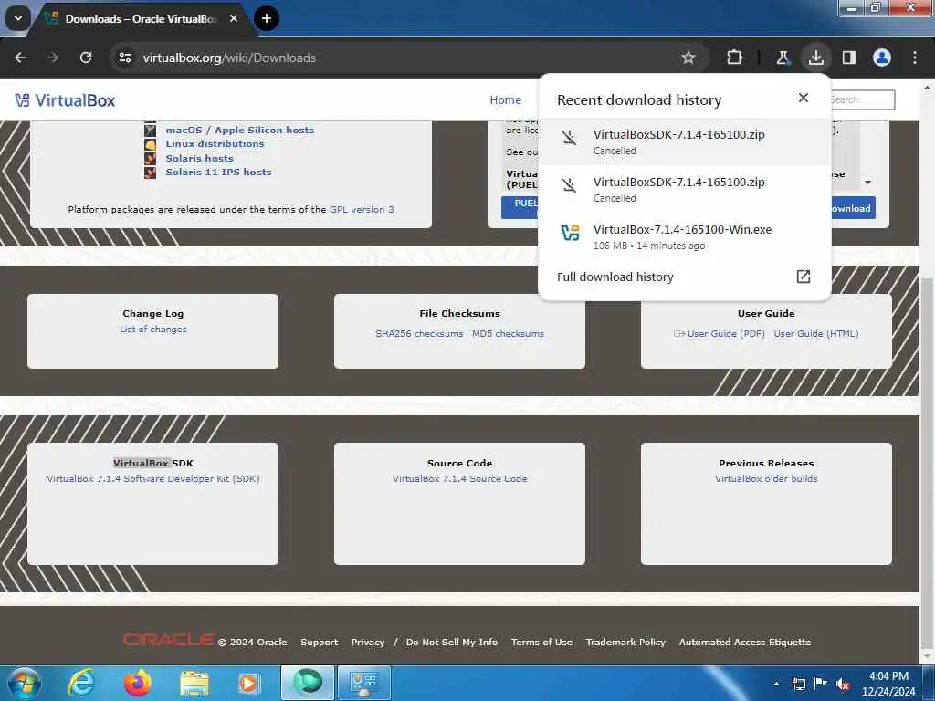Open Privacy footer link

(x=367, y=642)
